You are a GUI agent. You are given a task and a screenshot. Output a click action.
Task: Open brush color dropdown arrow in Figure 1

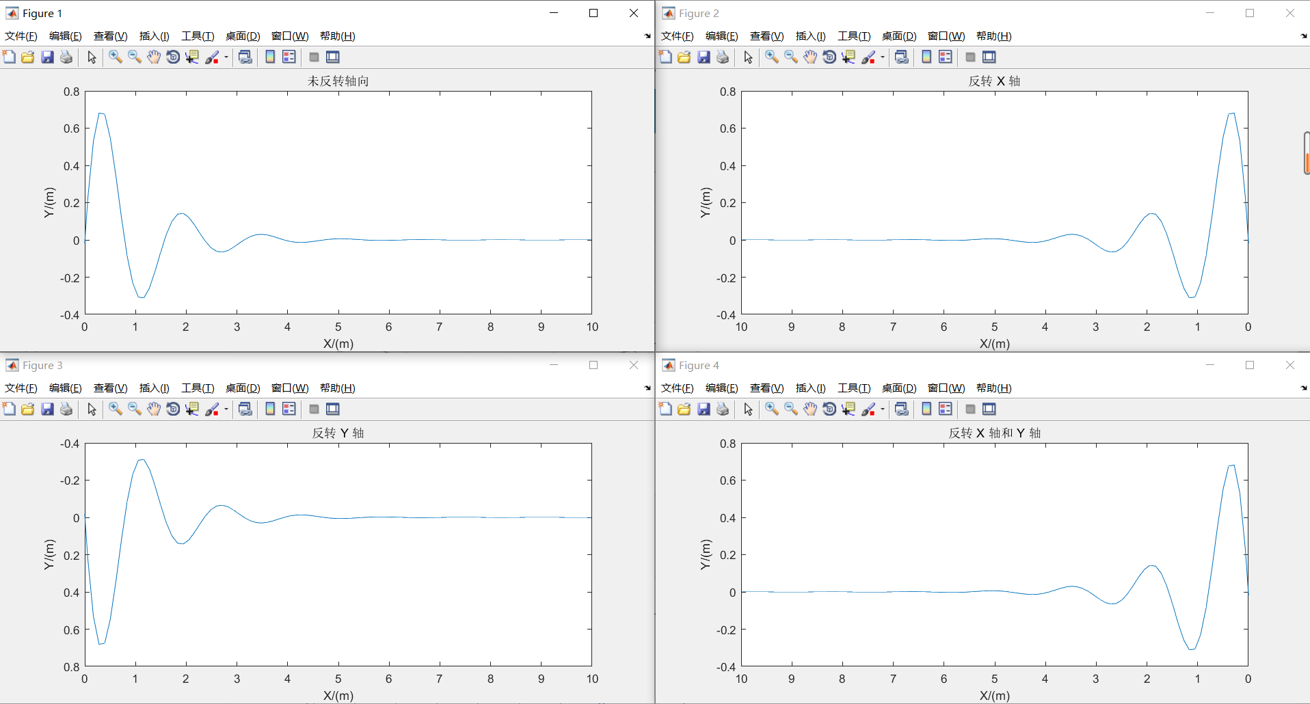pos(226,57)
